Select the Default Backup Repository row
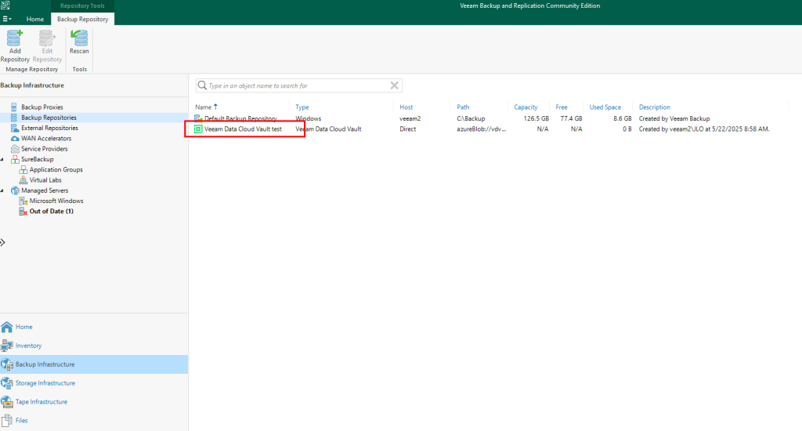 (491, 118)
